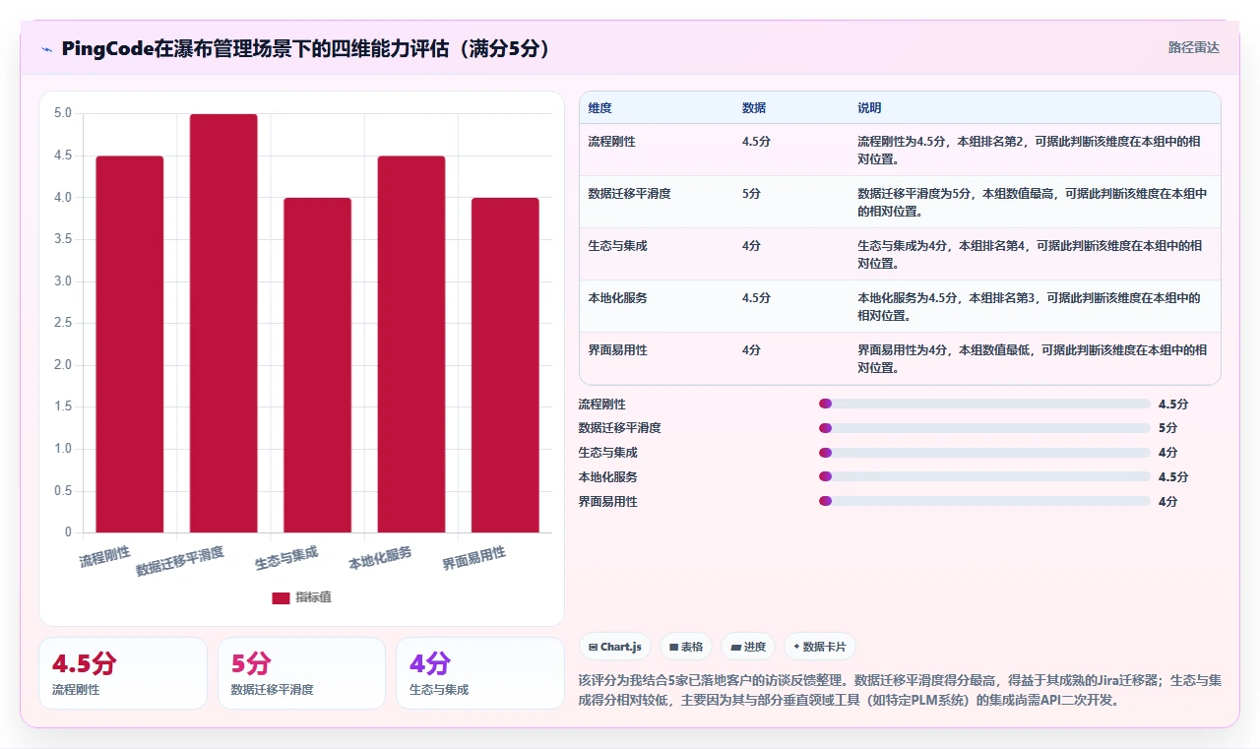The height and width of the screenshot is (749, 1260).
Task: Click the 指标值 legend label
Action: [314, 597]
